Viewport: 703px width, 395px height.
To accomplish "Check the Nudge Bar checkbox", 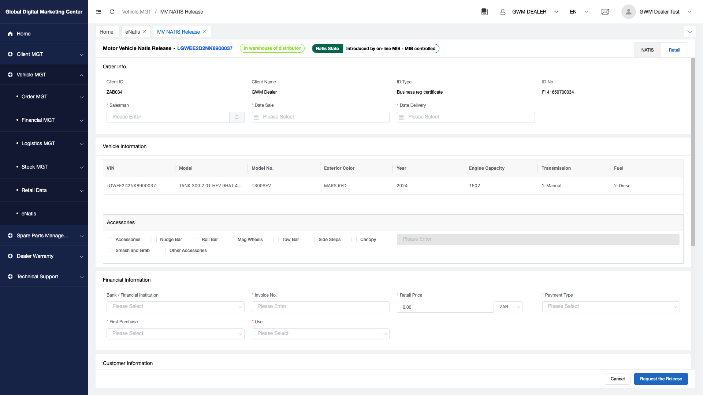I will (154, 240).
